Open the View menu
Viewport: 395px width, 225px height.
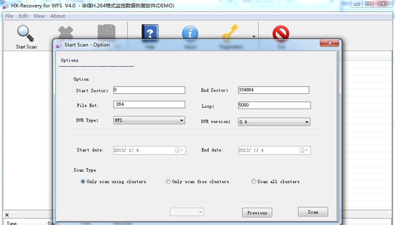click(39, 16)
